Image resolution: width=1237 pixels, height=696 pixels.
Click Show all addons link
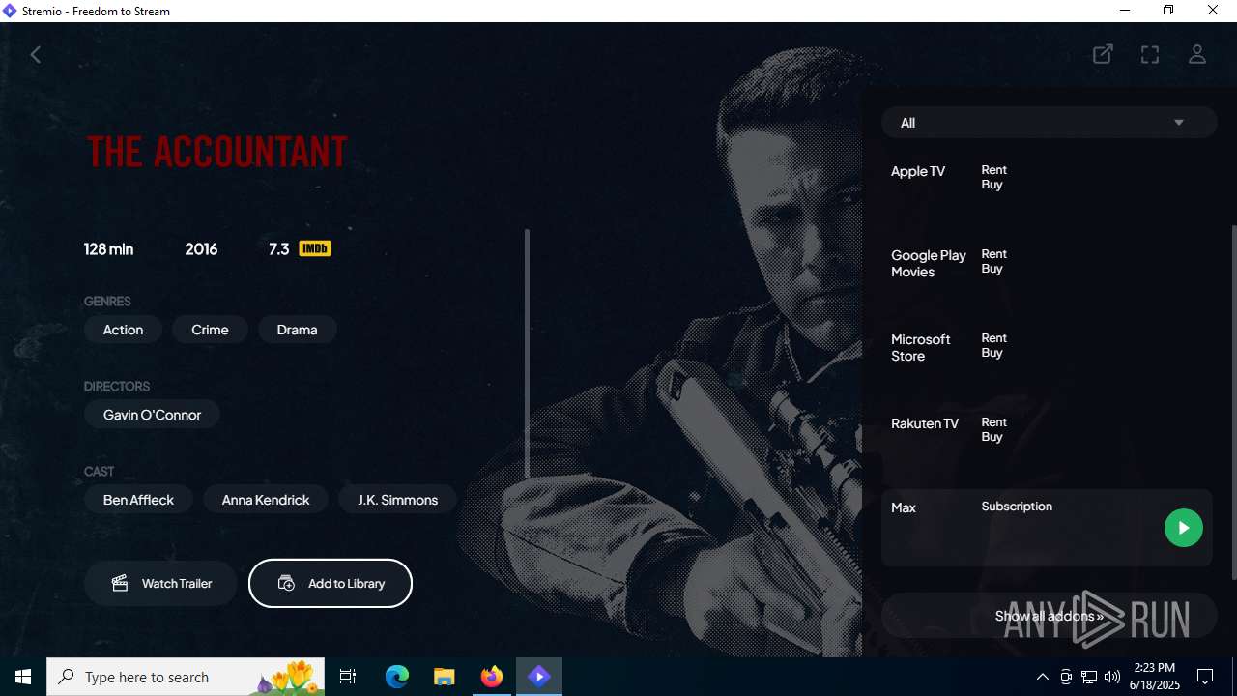(x=1049, y=616)
